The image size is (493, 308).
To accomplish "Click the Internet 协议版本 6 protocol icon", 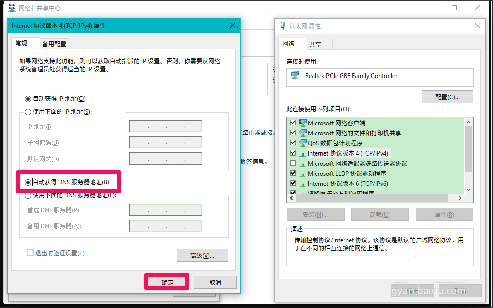I will [303, 184].
